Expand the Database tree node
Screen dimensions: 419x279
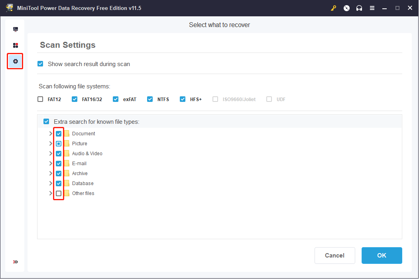[x=51, y=183]
